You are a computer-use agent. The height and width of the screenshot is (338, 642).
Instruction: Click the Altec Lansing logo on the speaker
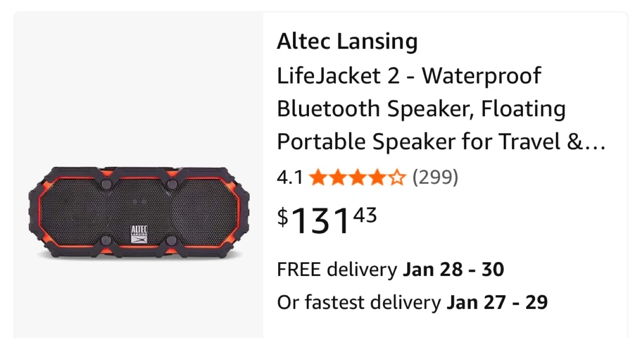click(139, 235)
